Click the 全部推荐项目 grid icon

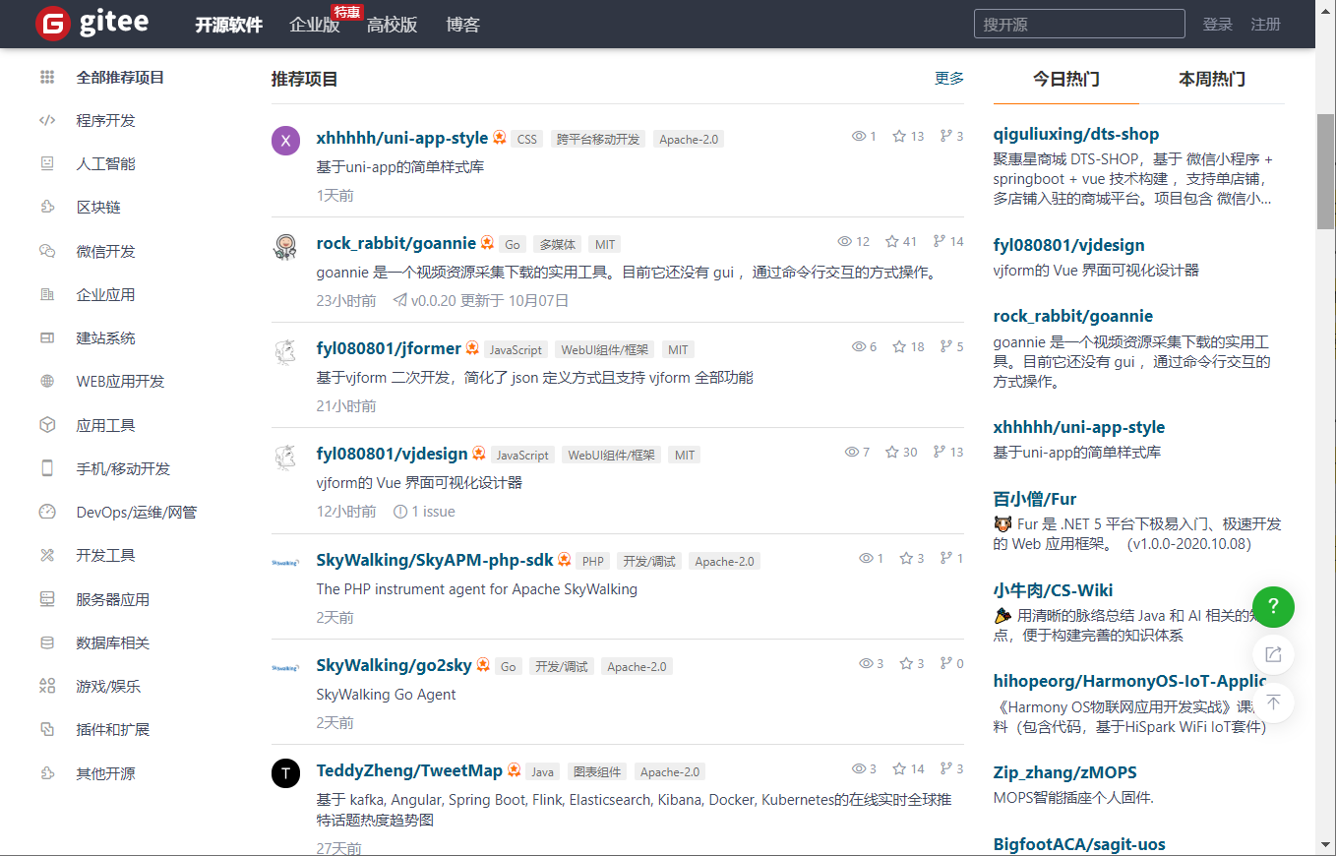(47, 78)
